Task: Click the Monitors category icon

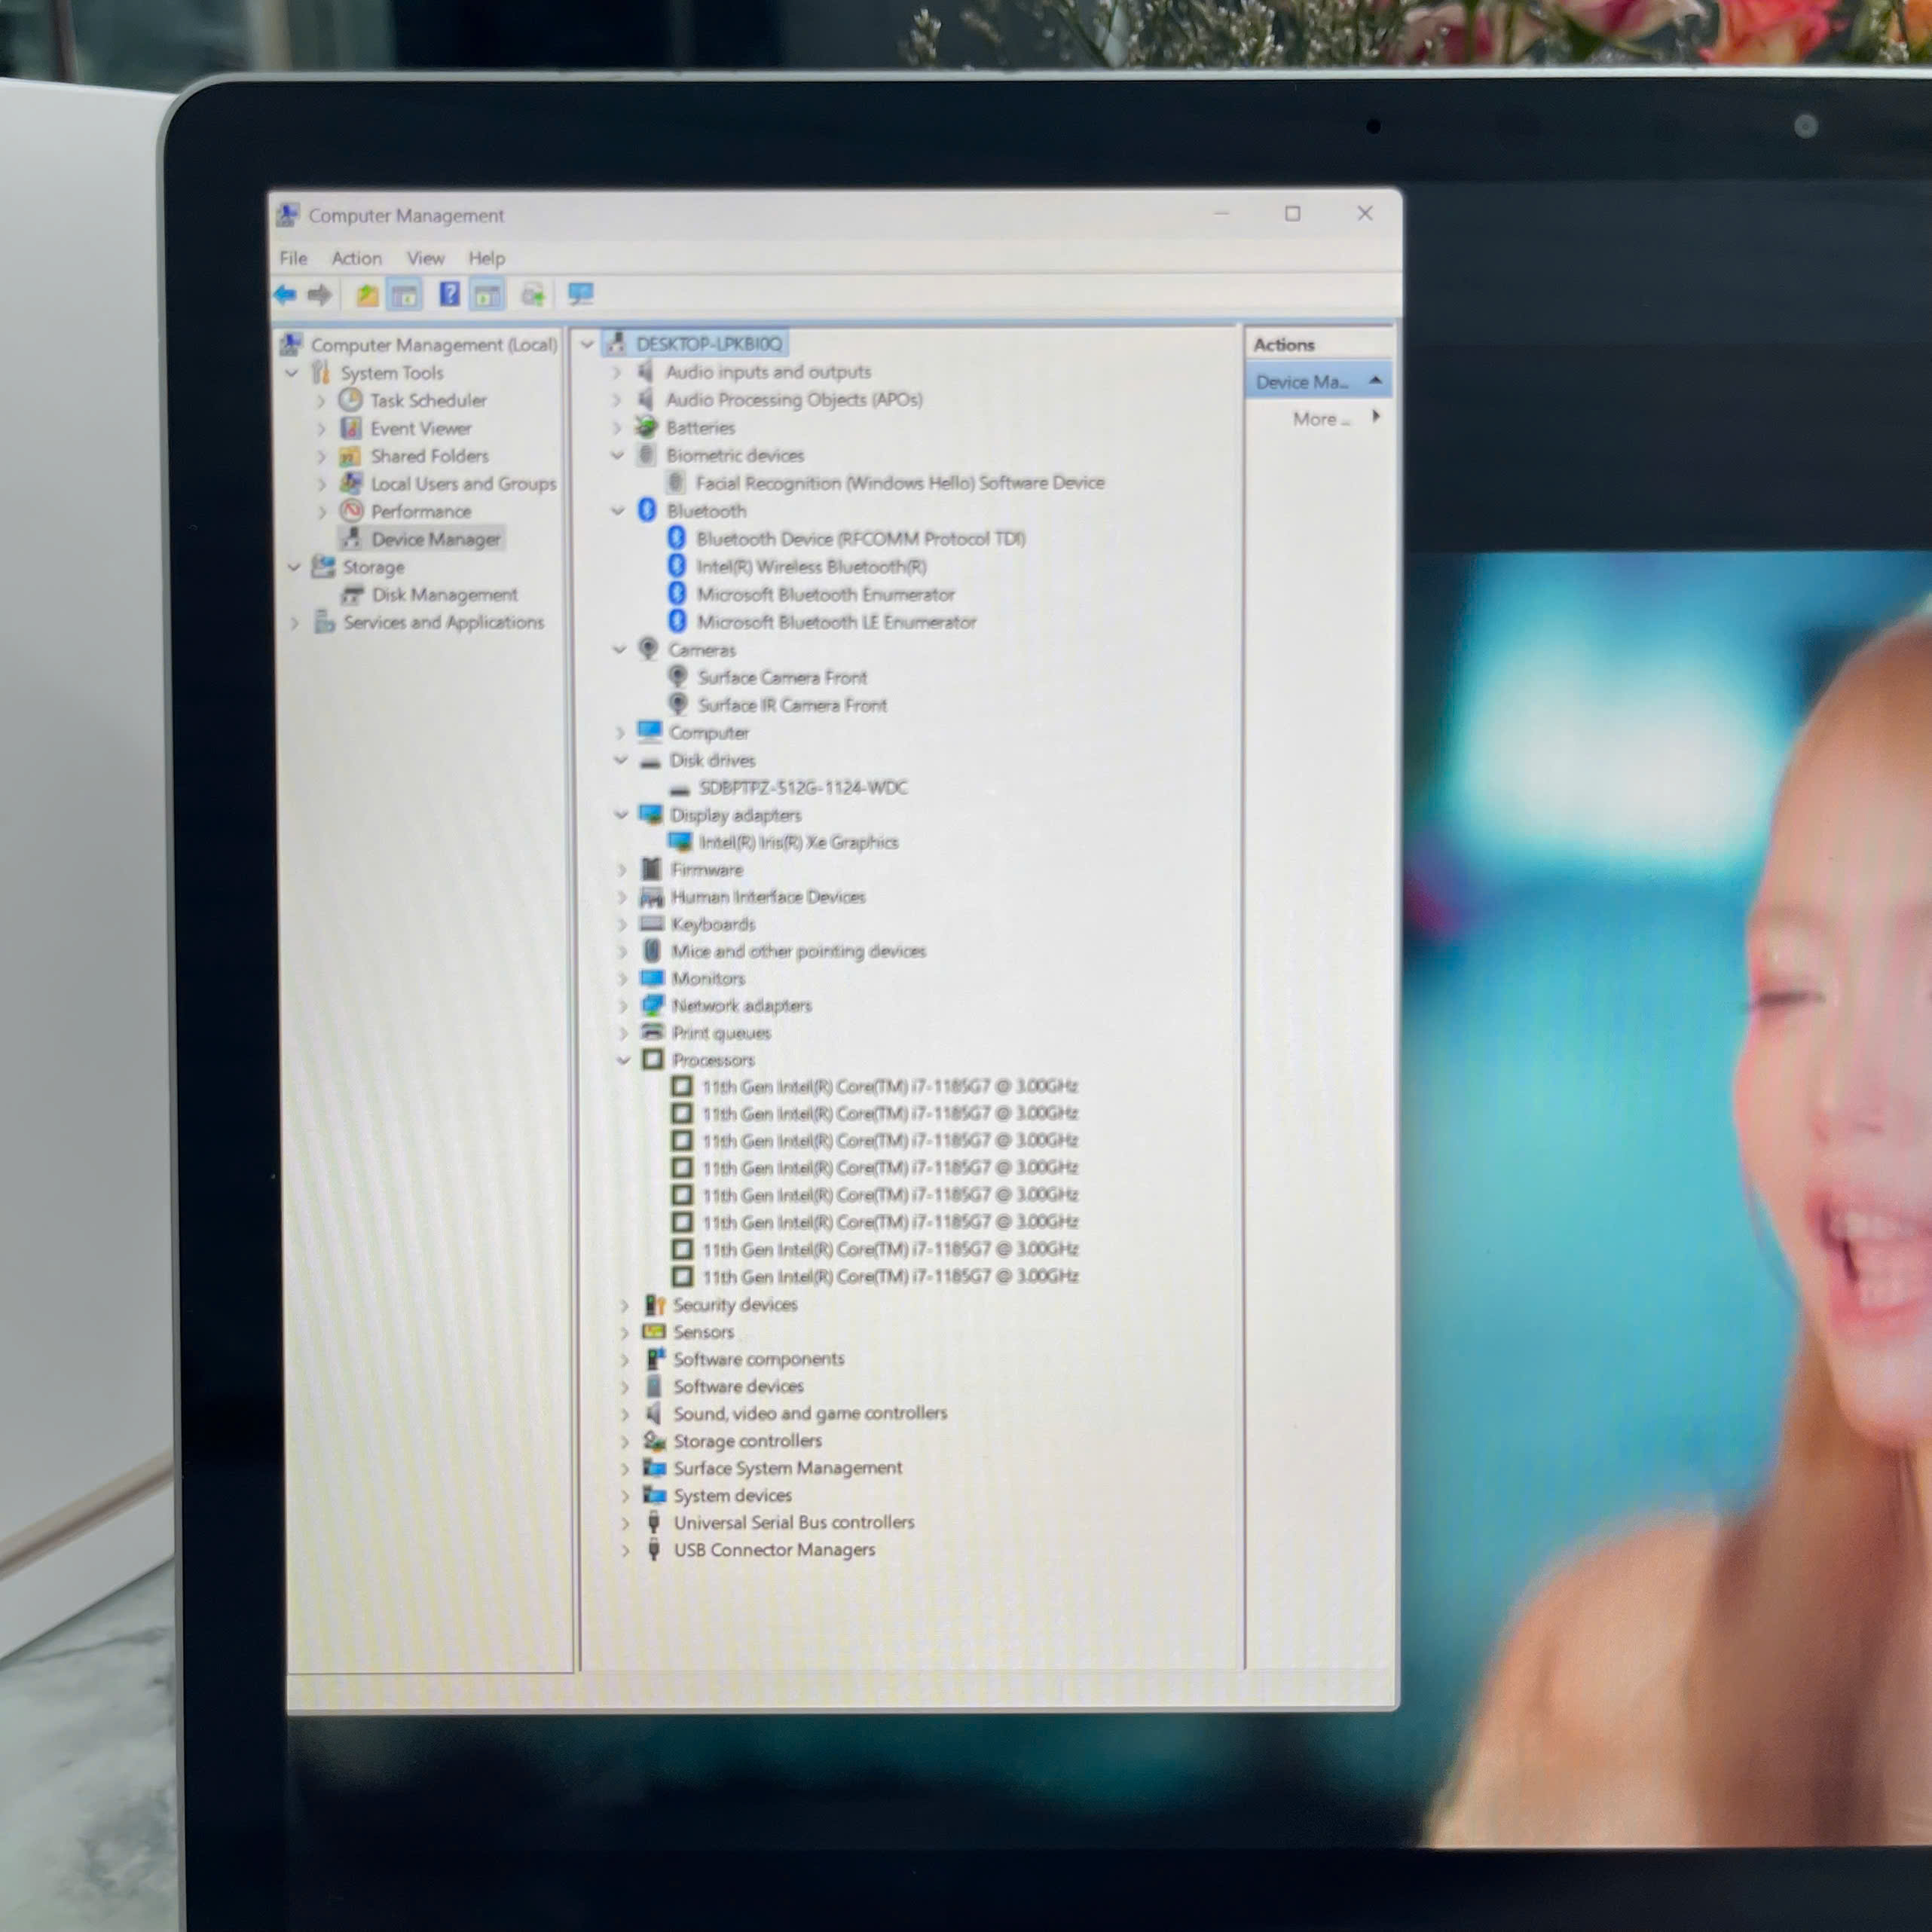Action: coord(652,978)
